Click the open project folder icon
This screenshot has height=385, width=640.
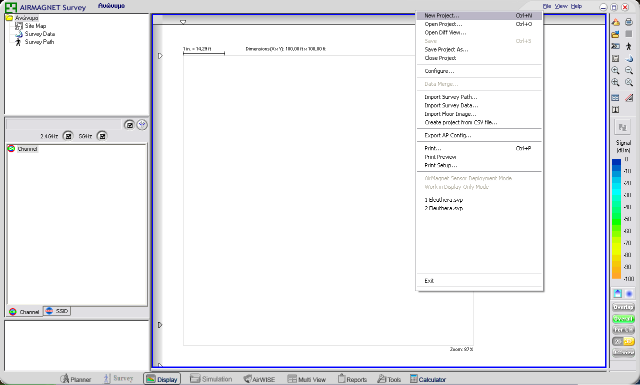[x=615, y=34]
